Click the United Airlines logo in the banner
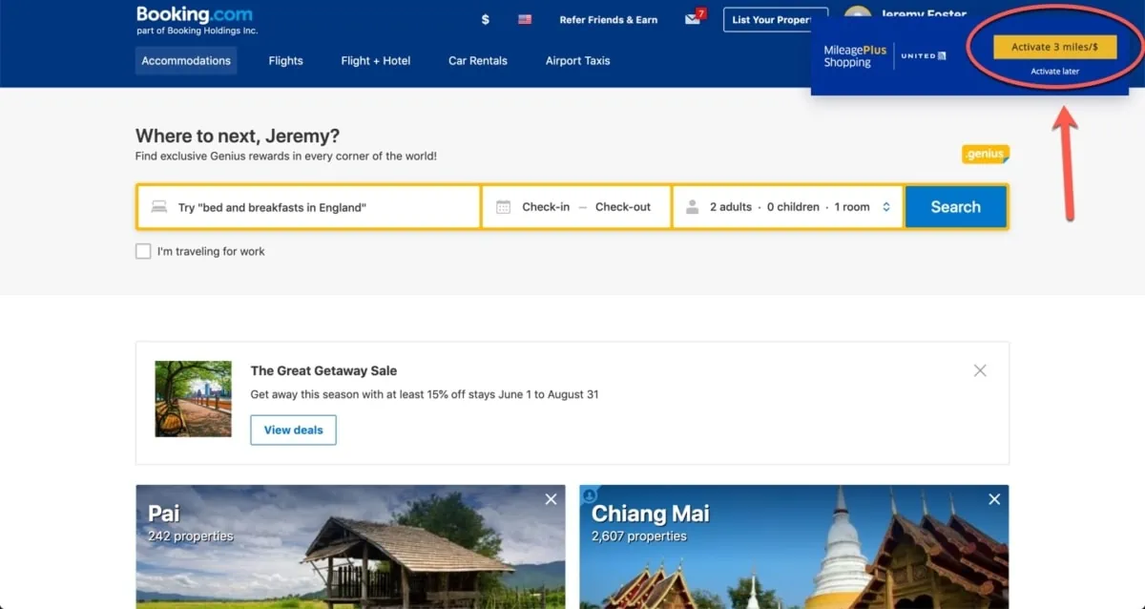Image resolution: width=1145 pixels, height=609 pixels. coord(922,55)
